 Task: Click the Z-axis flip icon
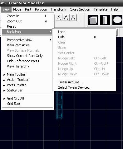(73, 18)
